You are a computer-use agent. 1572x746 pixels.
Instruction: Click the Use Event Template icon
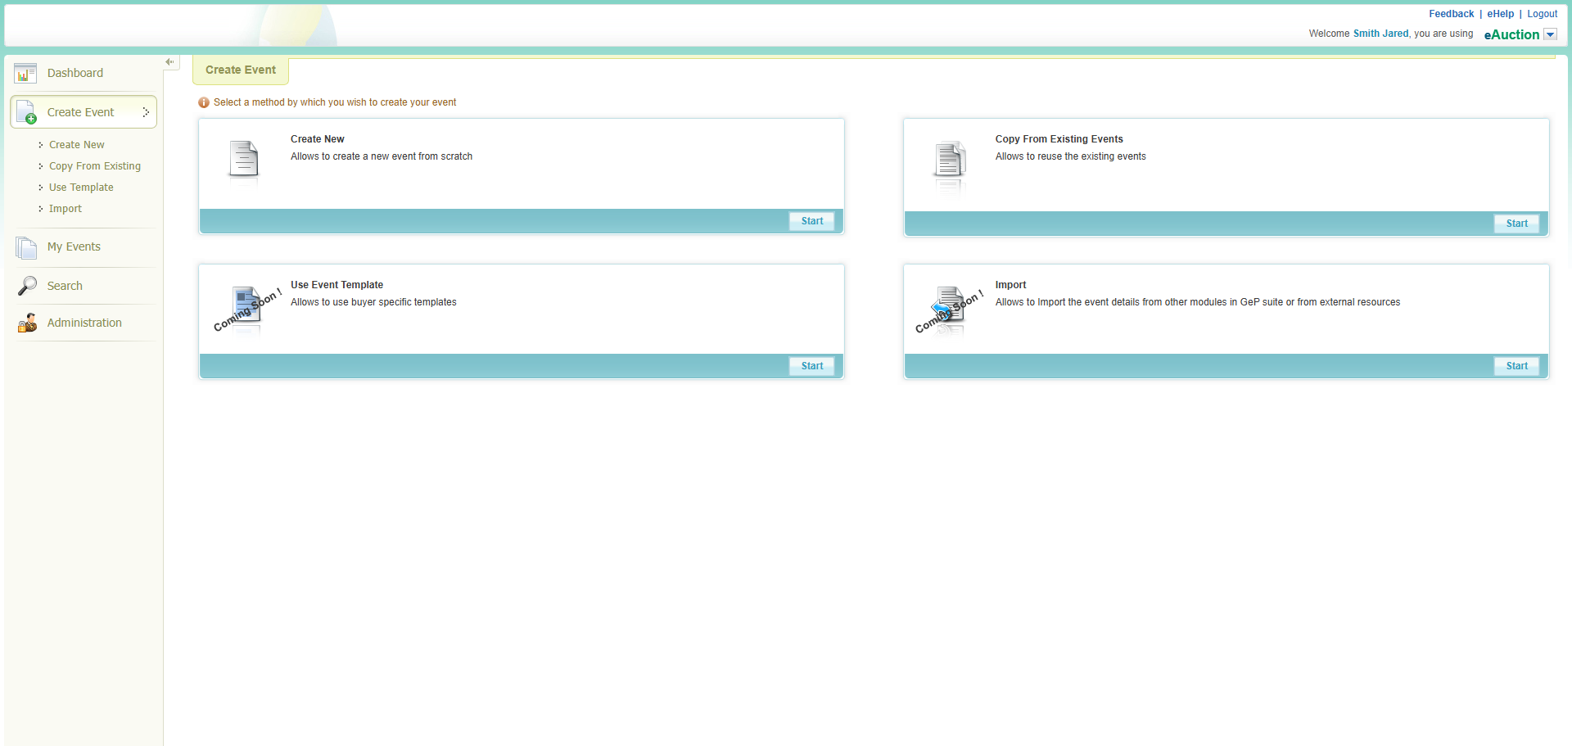(x=246, y=306)
